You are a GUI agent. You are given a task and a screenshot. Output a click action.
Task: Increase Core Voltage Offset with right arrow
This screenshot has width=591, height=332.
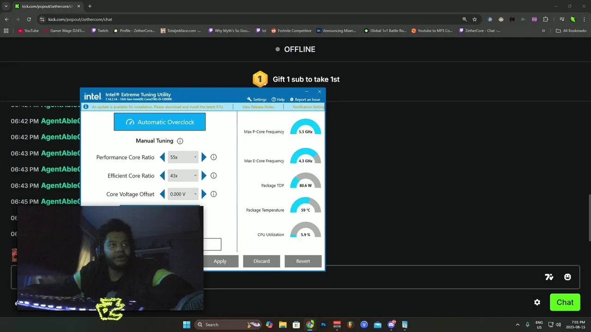[204, 194]
